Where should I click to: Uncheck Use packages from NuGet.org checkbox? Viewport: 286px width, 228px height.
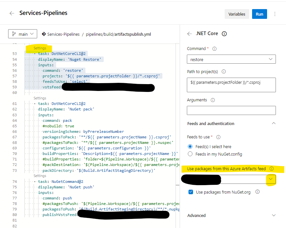pos(191,192)
